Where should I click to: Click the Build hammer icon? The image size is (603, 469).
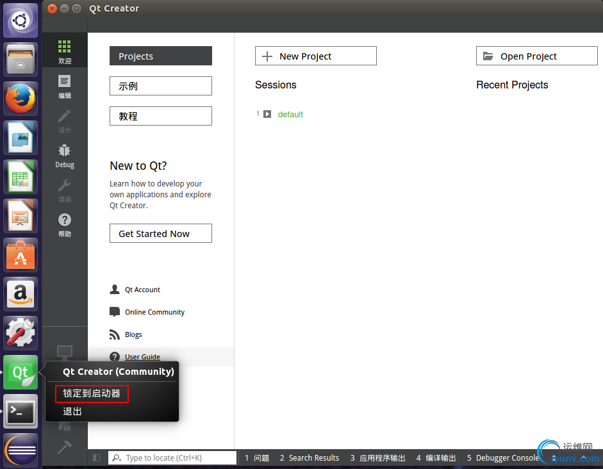(x=64, y=447)
